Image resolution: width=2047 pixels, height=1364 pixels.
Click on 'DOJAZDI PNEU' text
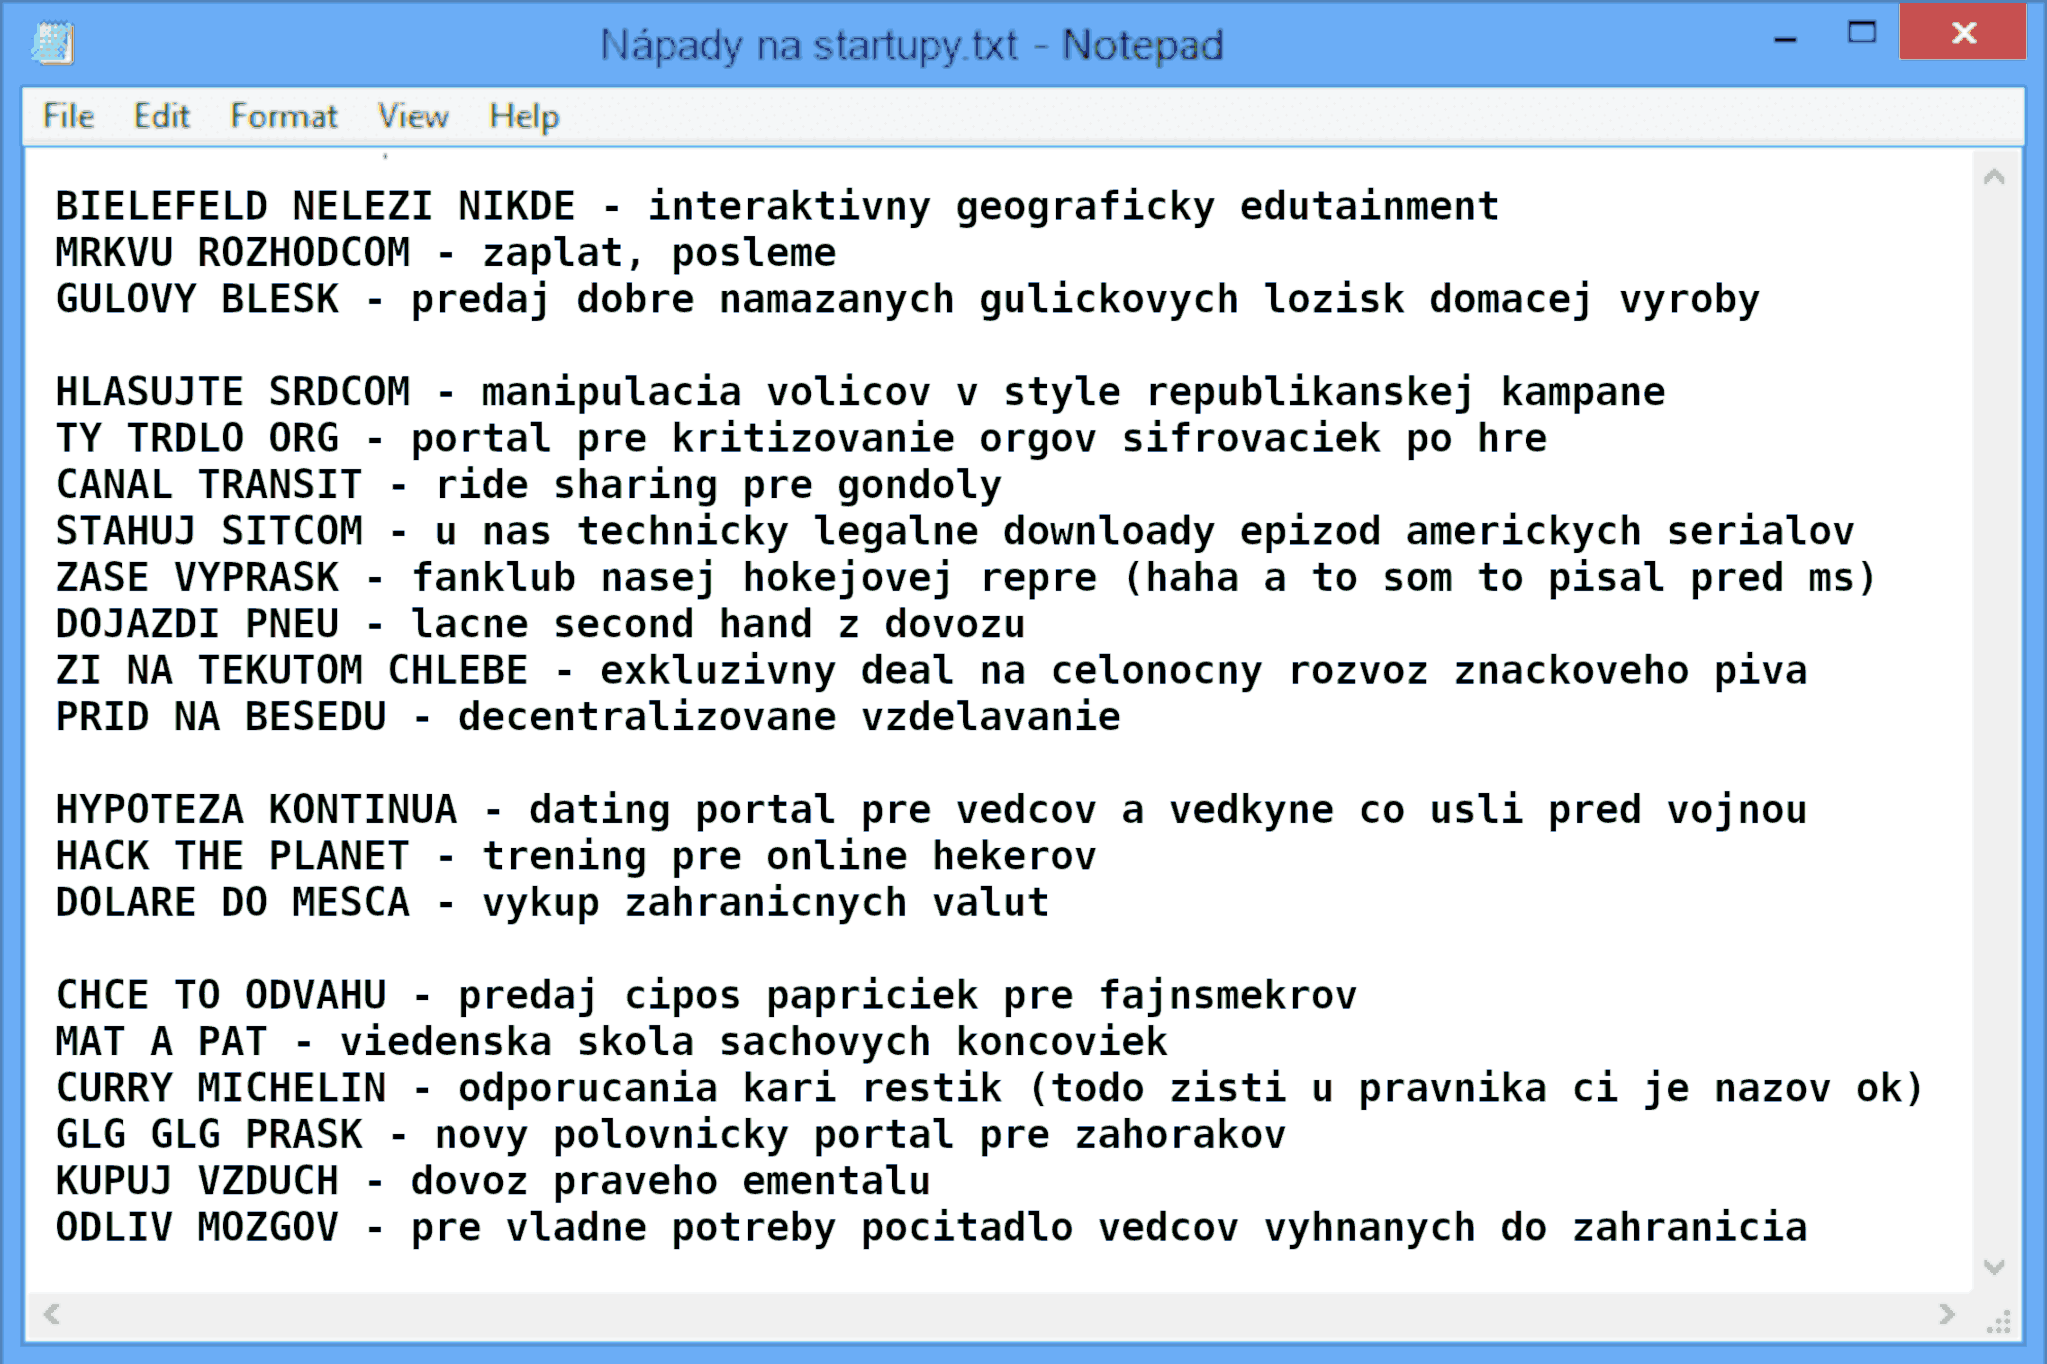pos(197,624)
